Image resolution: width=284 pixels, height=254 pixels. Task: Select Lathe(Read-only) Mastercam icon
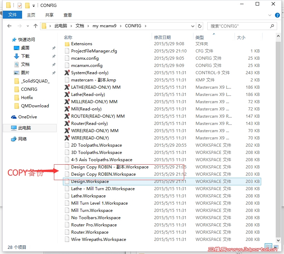(67, 94)
